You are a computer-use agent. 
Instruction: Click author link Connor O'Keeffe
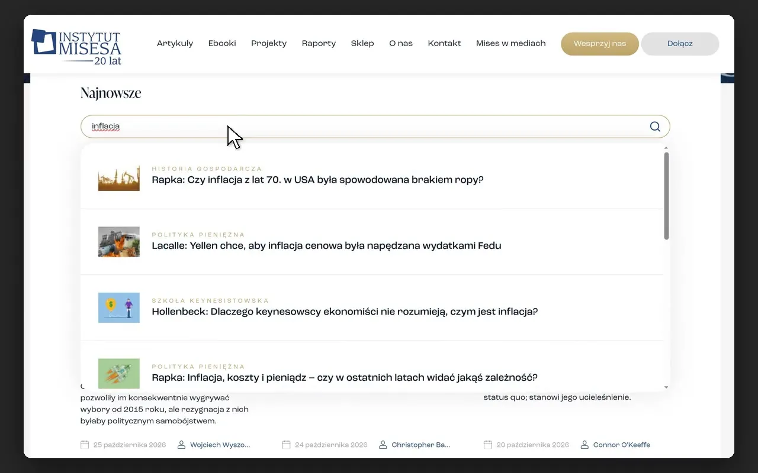click(622, 445)
